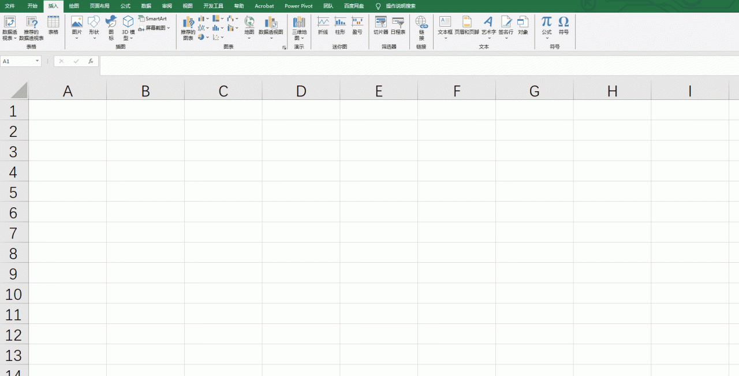
Task: Insert a Slicer (切片器)
Action: [x=381, y=26]
